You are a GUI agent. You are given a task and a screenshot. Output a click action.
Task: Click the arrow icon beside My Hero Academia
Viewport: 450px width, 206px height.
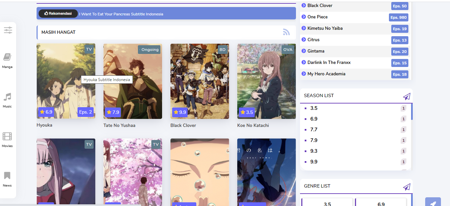tap(304, 74)
